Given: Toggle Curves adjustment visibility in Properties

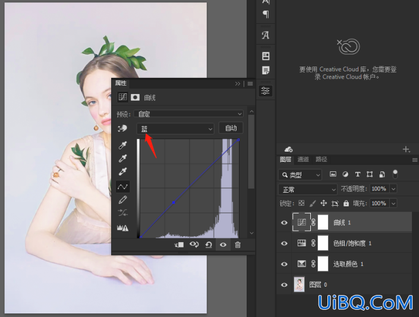Looking at the screenshot, I should click(223, 244).
